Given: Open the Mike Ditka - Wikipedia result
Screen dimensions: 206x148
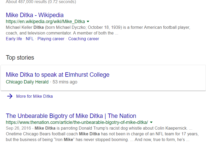Looking at the screenshot, I should (35, 15).
